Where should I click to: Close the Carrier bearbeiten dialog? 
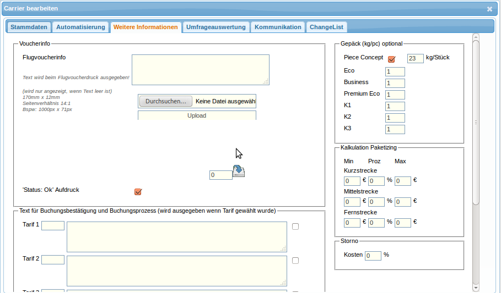(x=489, y=9)
